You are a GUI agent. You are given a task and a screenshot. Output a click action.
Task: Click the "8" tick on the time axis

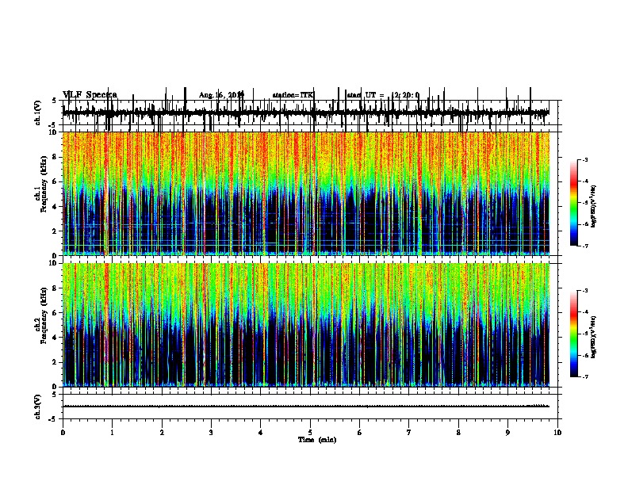[x=458, y=433]
